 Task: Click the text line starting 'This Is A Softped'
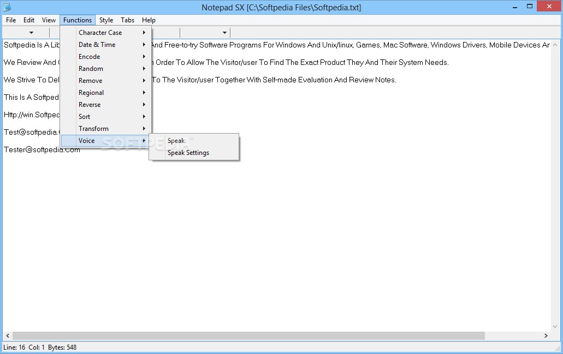click(31, 97)
